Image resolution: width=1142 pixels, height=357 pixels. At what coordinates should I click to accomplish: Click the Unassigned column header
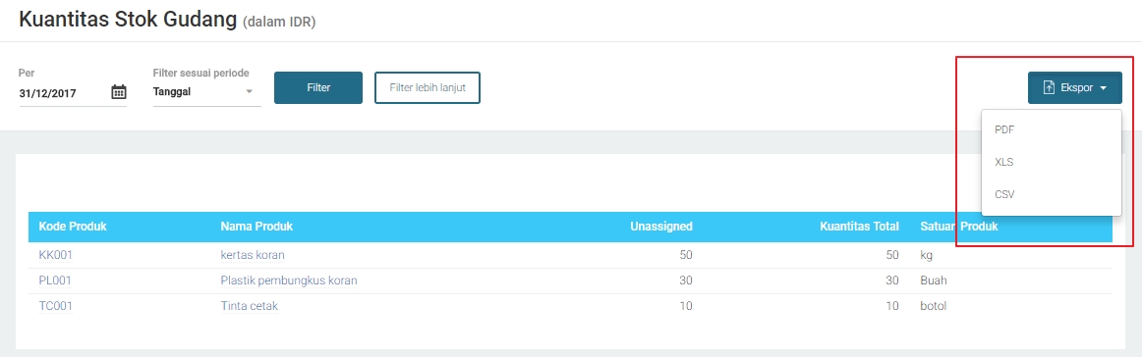(x=661, y=227)
